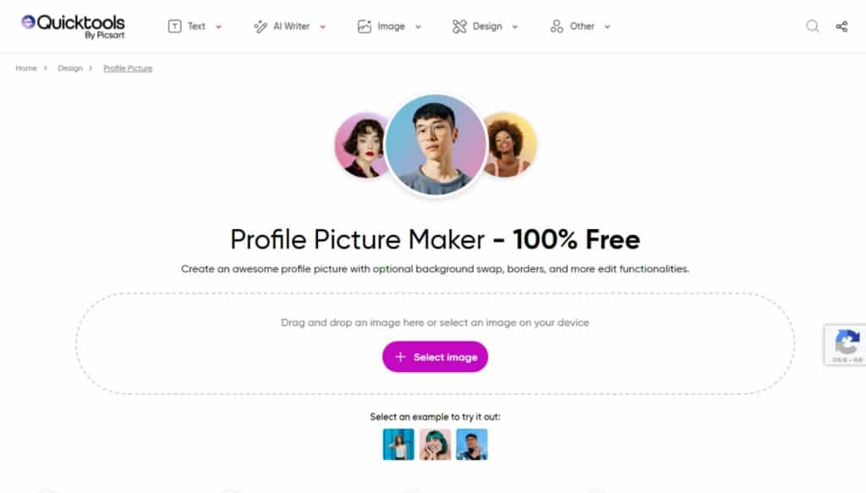
Task: Click the Quicktools by Picsart logo
Action: pyautogui.click(x=73, y=26)
